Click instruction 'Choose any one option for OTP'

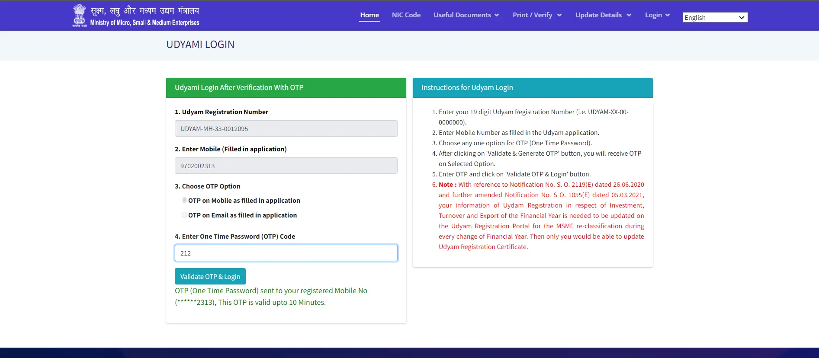pyautogui.click(x=515, y=143)
